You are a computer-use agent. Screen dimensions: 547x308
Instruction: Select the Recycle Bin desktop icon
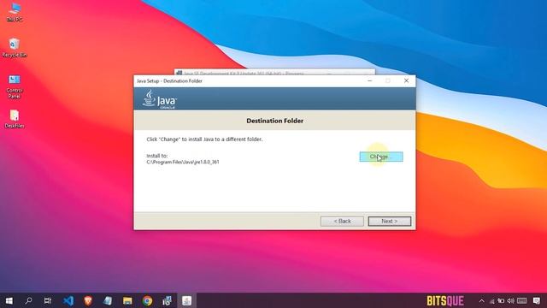click(15, 48)
